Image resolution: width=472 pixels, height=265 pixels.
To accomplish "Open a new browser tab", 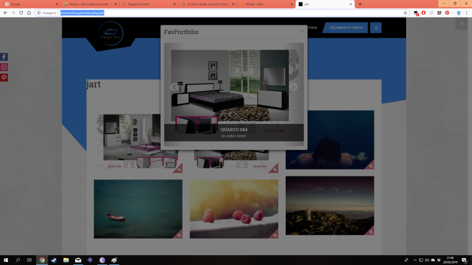I will coord(360,4).
